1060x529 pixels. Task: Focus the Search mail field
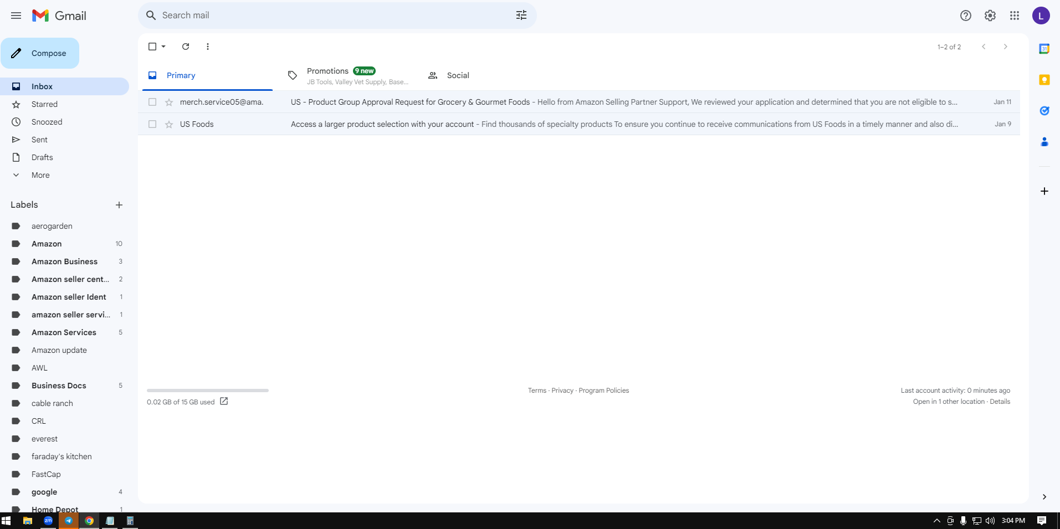337,16
